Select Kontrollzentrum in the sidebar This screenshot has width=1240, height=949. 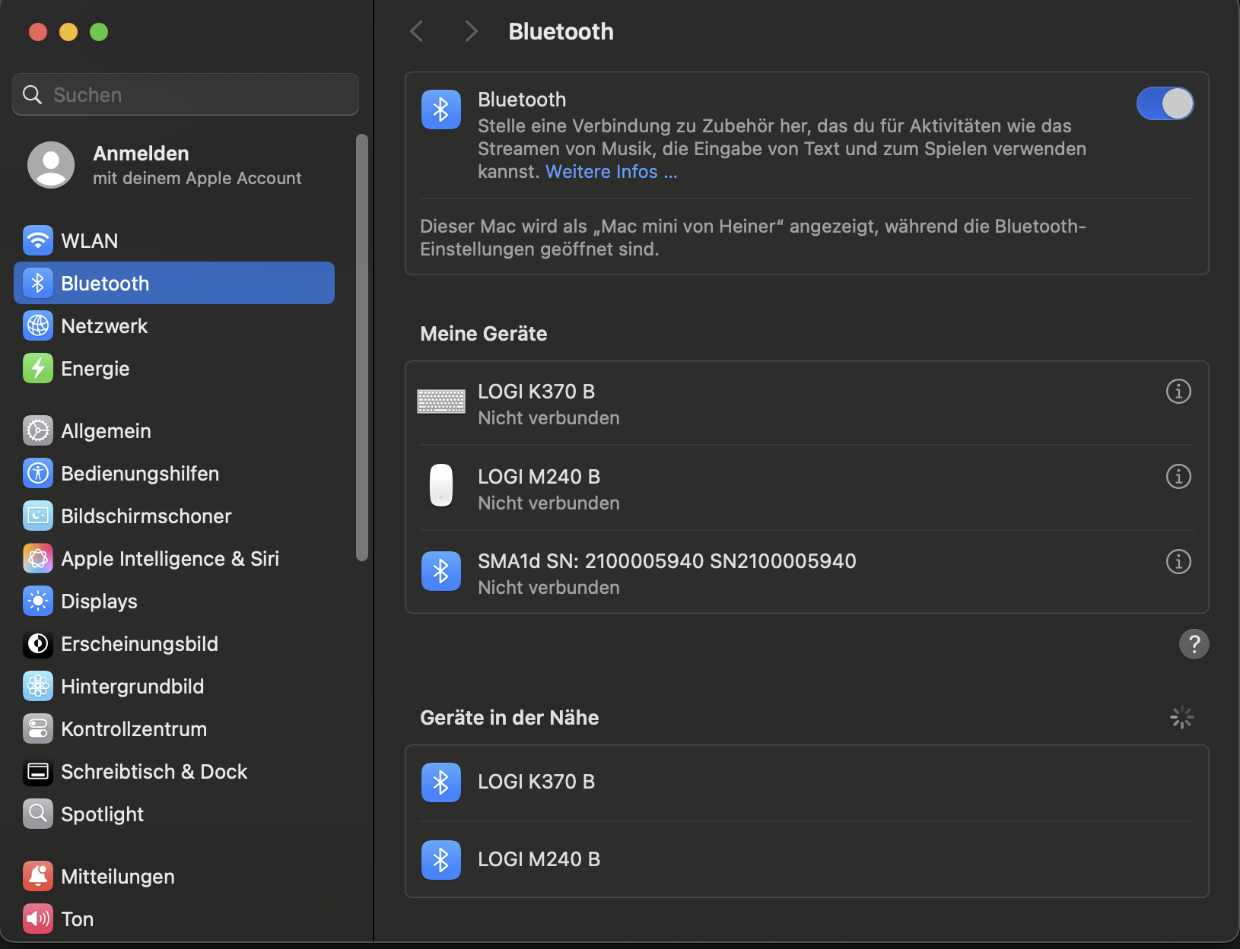tap(133, 729)
